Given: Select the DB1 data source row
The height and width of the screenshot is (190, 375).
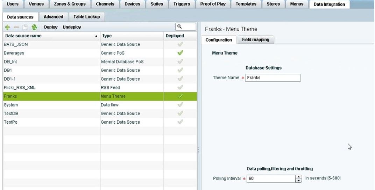Looking at the screenshot, I should coord(100,70).
